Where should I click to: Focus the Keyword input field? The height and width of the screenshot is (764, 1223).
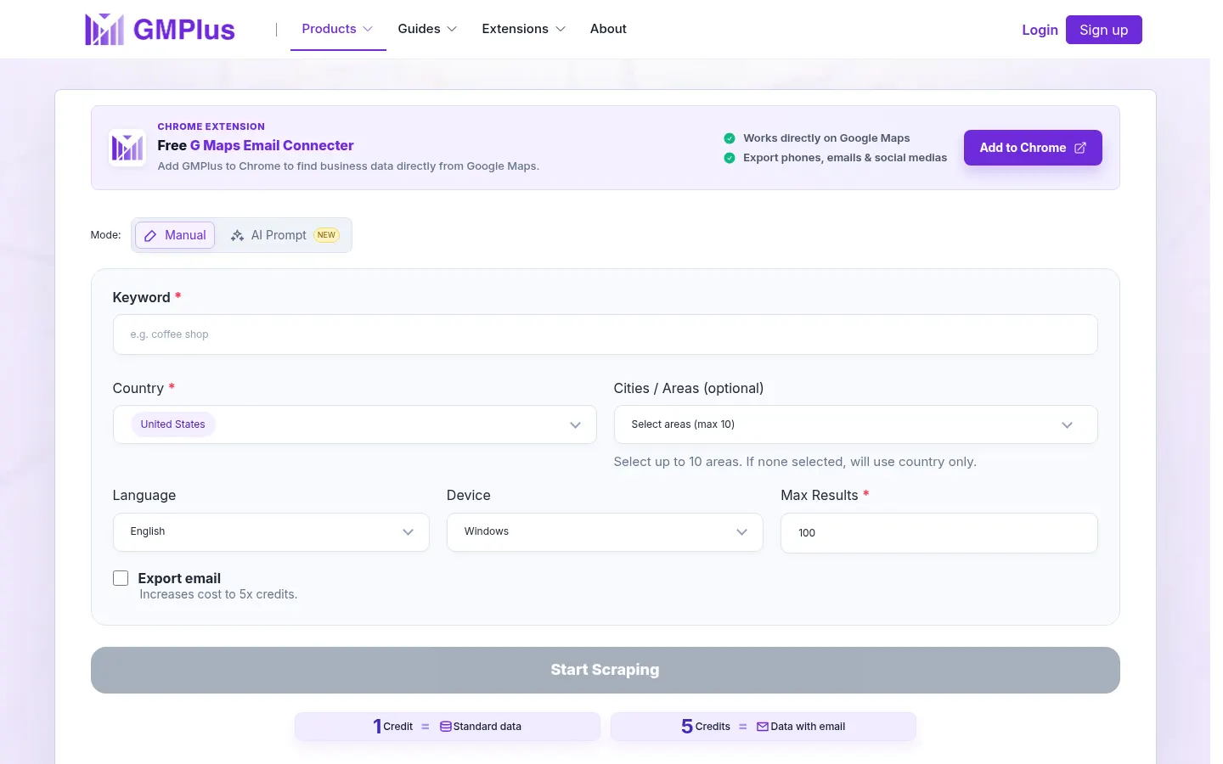[x=605, y=334]
